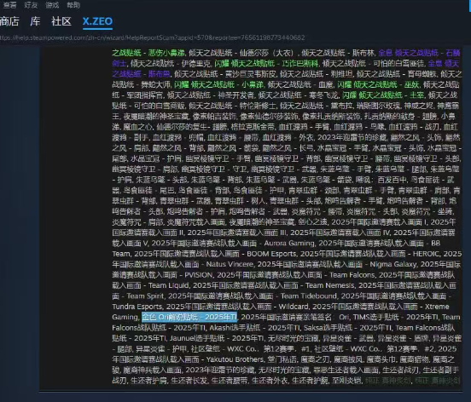Click the purple 全息 倾天之战贴纸 - 斯布恩 text

tap(285, 69)
